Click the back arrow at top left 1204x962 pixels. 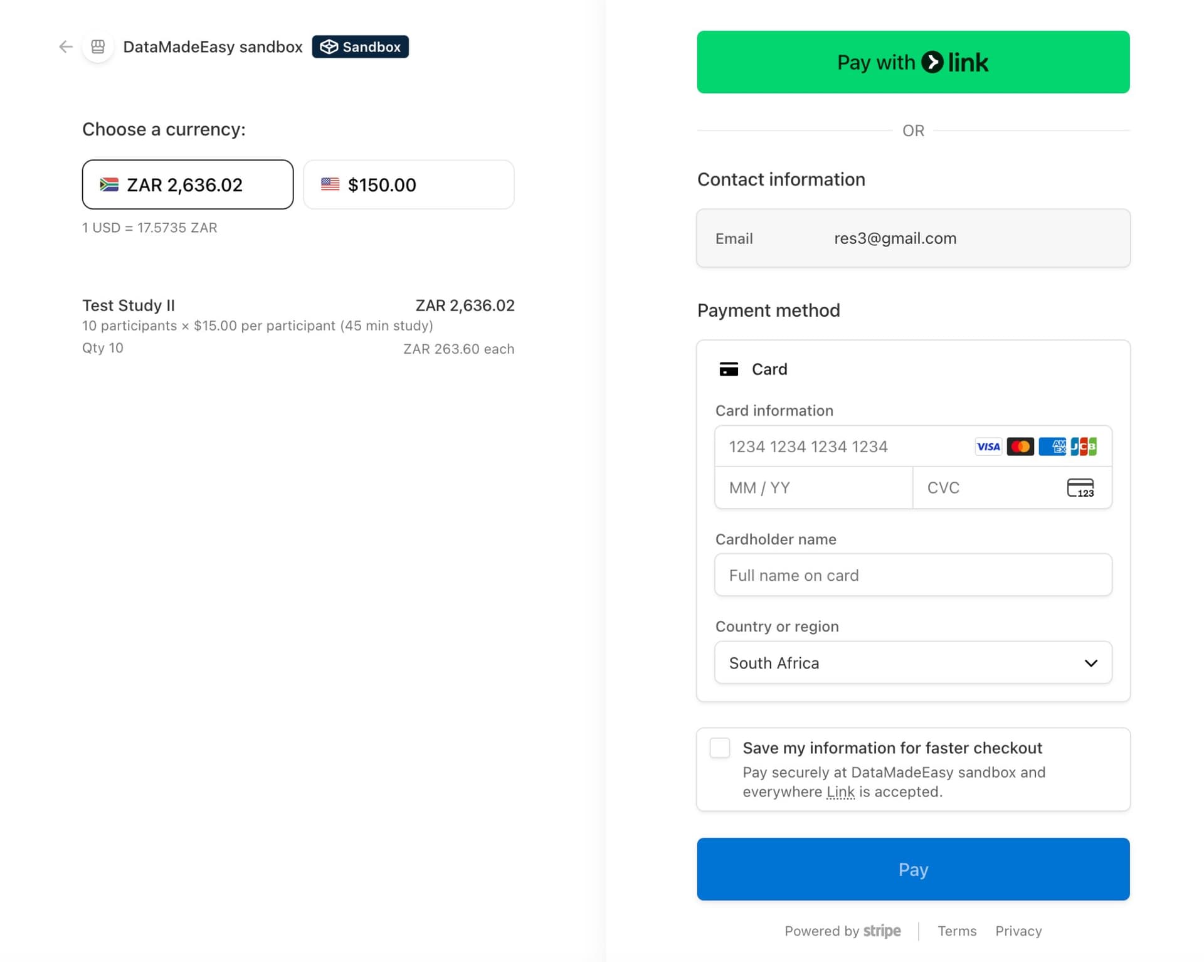pos(65,46)
